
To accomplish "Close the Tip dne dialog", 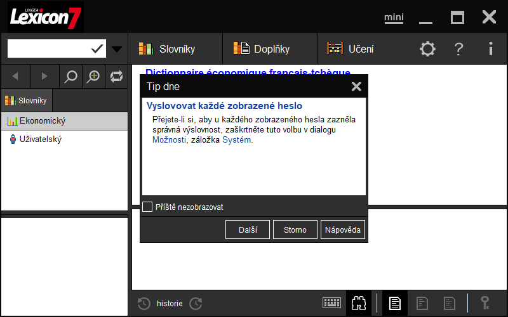I will (356, 86).
